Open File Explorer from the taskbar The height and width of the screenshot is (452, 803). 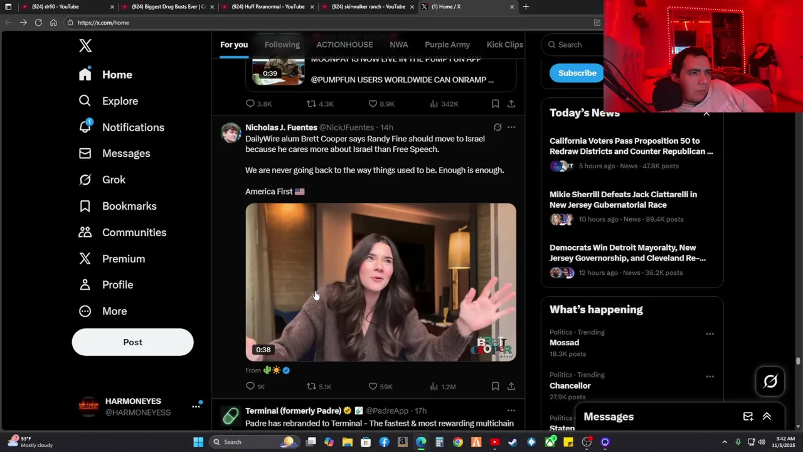pyautogui.click(x=348, y=442)
